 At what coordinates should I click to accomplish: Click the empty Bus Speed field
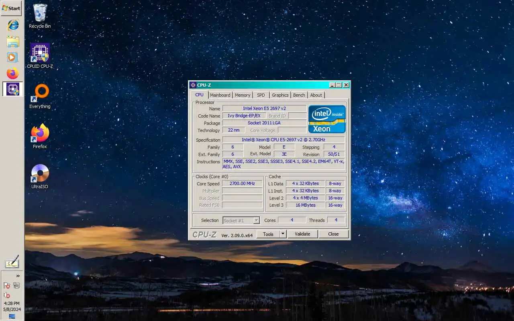click(242, 198)
